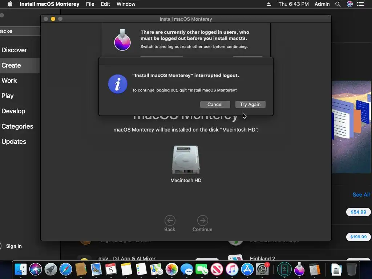This screenshot has width=372, height=279.
Task: Open the Trash in the Dock
Action: click(351, 270)
